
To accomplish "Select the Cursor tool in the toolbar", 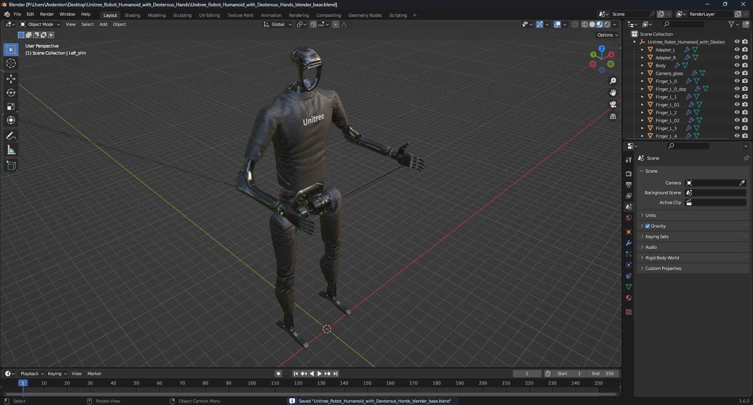I will click(x=11, y=63).
